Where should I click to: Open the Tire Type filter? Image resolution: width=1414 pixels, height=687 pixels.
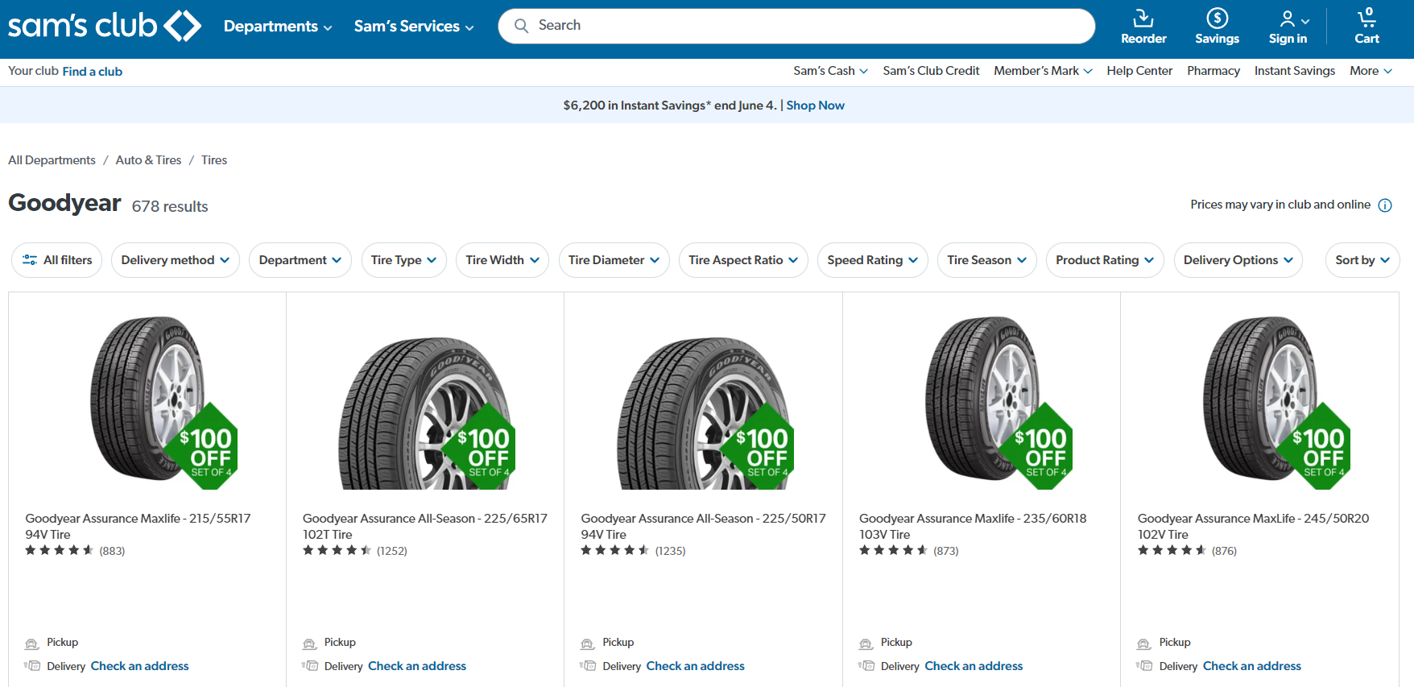[x=403, y=260]
